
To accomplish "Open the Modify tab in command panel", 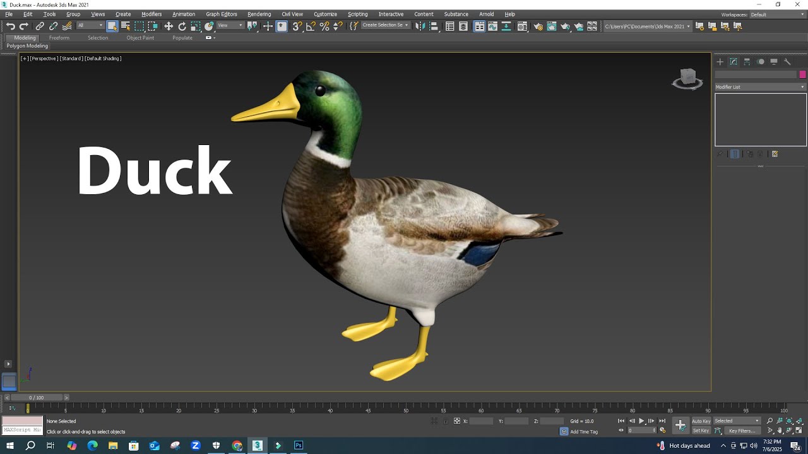I will (x=734, y=62).
